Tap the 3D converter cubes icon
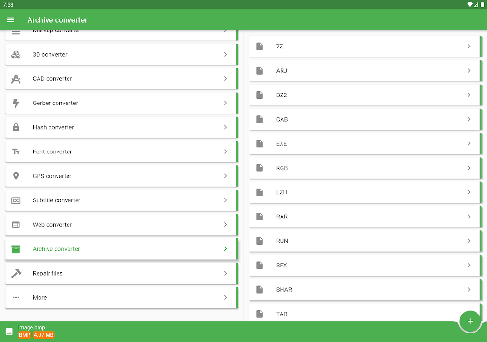The height and width of the screenshot is (342, 487). [x=16, y=55]
